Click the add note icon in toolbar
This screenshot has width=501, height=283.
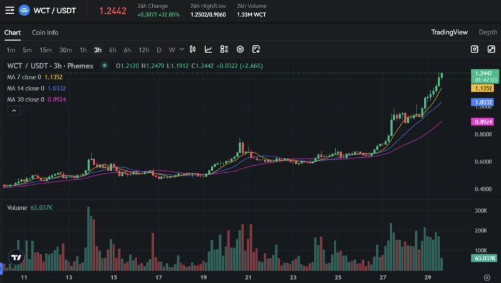256,49
